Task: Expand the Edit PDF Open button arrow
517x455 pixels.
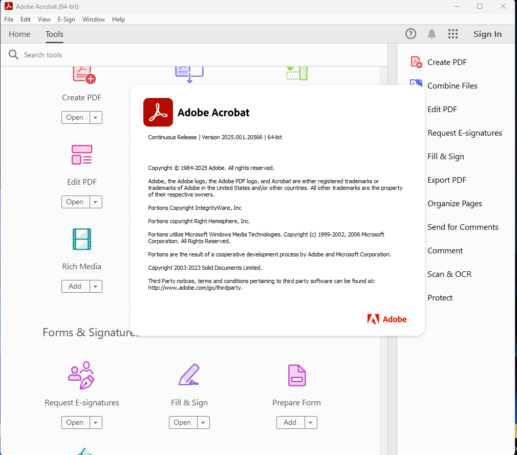Action: coord(96,202)
